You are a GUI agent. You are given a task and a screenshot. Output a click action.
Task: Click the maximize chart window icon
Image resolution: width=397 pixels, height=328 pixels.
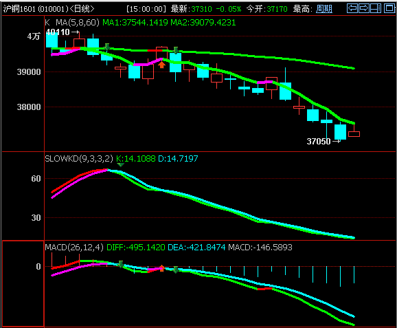pyautogui.click(x=389, y=8)
